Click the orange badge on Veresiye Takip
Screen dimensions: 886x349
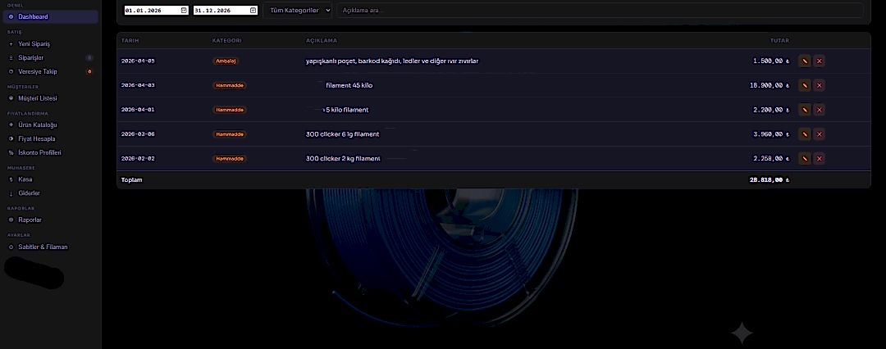pyautogui.click(x=89, y=72)
